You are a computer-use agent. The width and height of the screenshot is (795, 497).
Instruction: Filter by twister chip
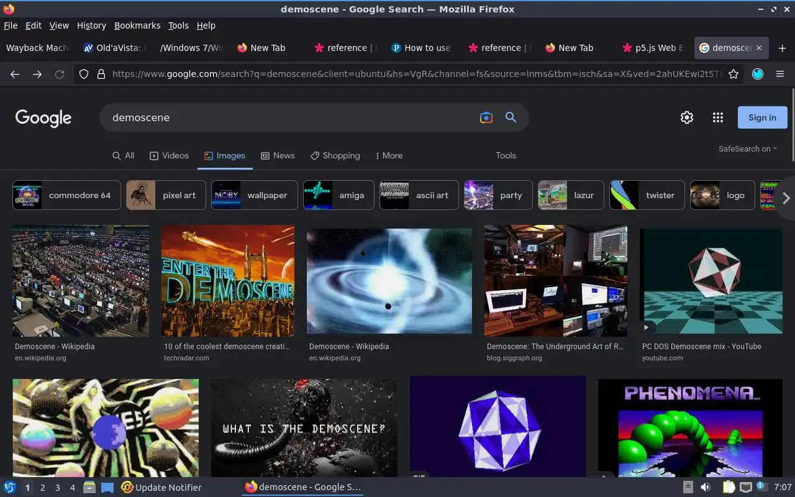point(647,195)
